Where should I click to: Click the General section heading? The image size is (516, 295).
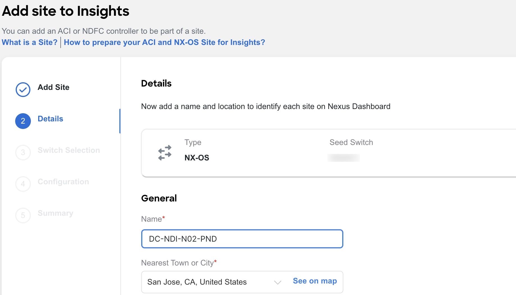pyautogui.click(x=159, y=198)
